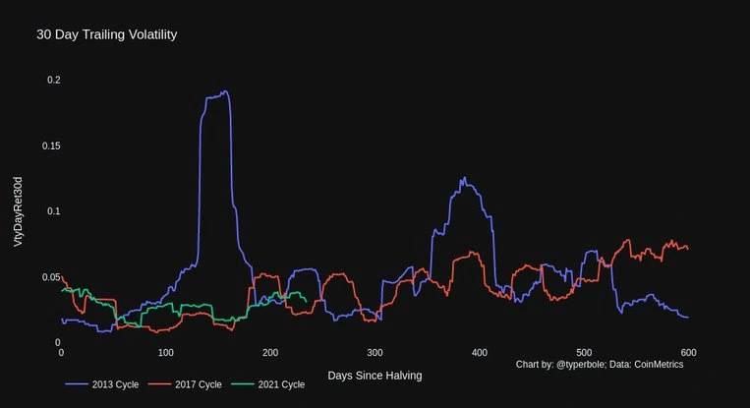The image size is (750, 408).
Task: Click the blue 2013 Cycle legend line swatch
Action: point(77,384)
